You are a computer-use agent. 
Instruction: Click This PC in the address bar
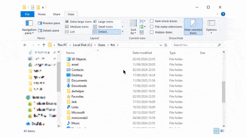coord(62,45)
